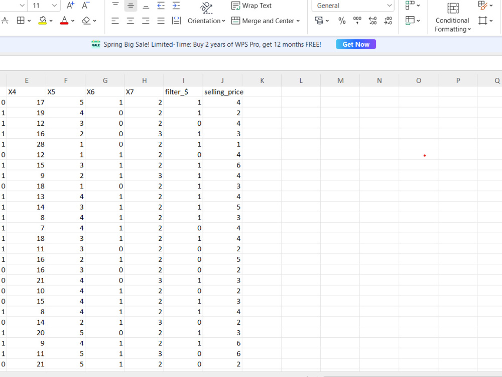
Task: Open font name dropdown arrow
Action: pos(22,6)
